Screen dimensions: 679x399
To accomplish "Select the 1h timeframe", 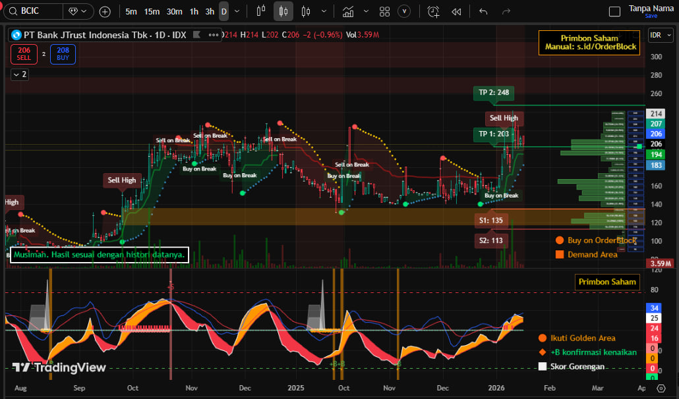I will (x=194, y=11).
